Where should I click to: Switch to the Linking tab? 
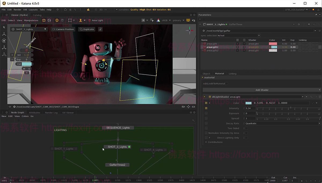click(x=232, y=74)
